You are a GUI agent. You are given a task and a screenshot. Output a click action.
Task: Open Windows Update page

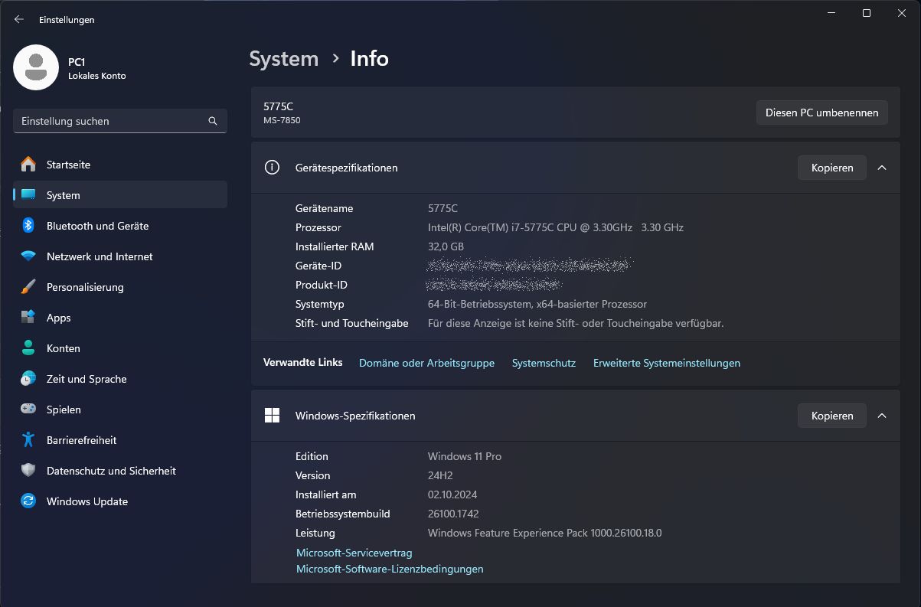[120, 501]
